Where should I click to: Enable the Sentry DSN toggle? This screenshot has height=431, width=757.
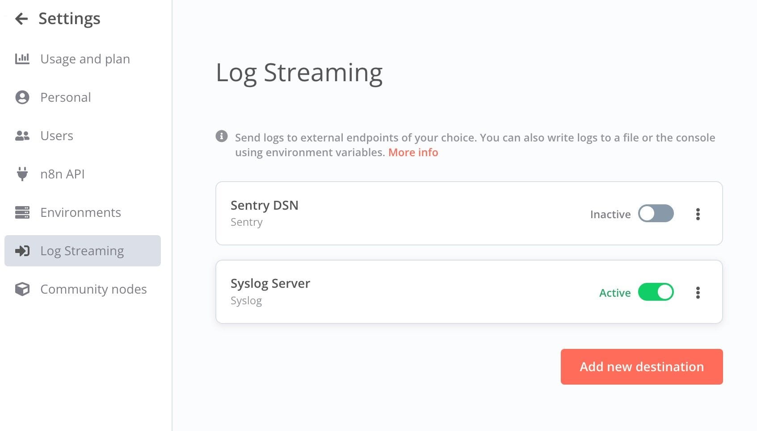click(656, 214)
